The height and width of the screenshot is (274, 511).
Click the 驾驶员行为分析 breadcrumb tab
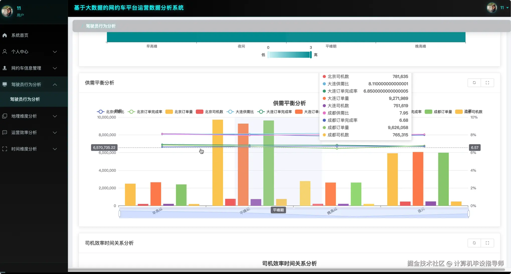(101, 26)
